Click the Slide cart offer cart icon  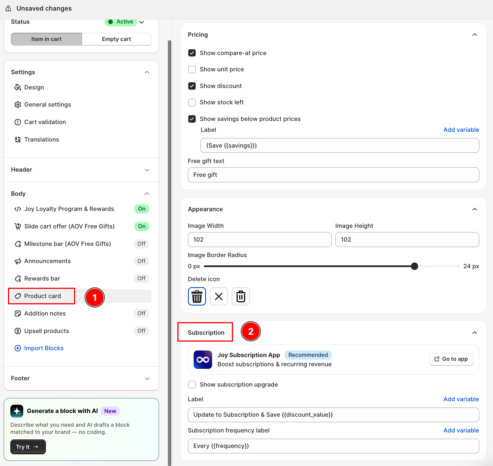18,226
